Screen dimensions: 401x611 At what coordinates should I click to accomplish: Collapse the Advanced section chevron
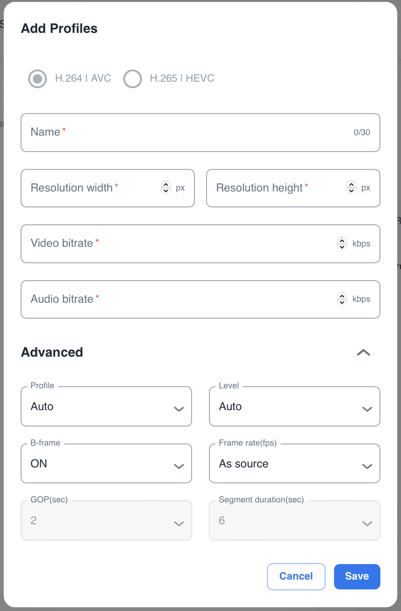click(x=364, y=352)
